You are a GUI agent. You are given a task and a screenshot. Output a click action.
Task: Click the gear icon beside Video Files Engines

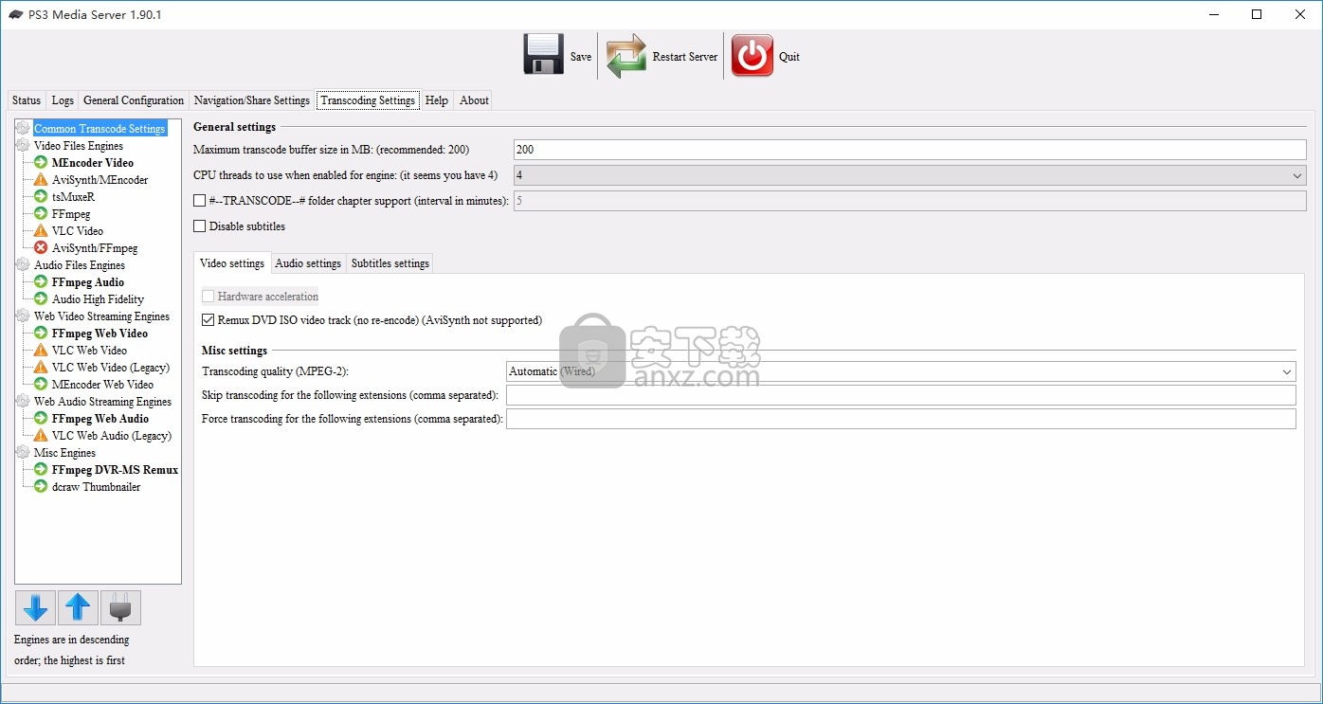coord(23,146)
